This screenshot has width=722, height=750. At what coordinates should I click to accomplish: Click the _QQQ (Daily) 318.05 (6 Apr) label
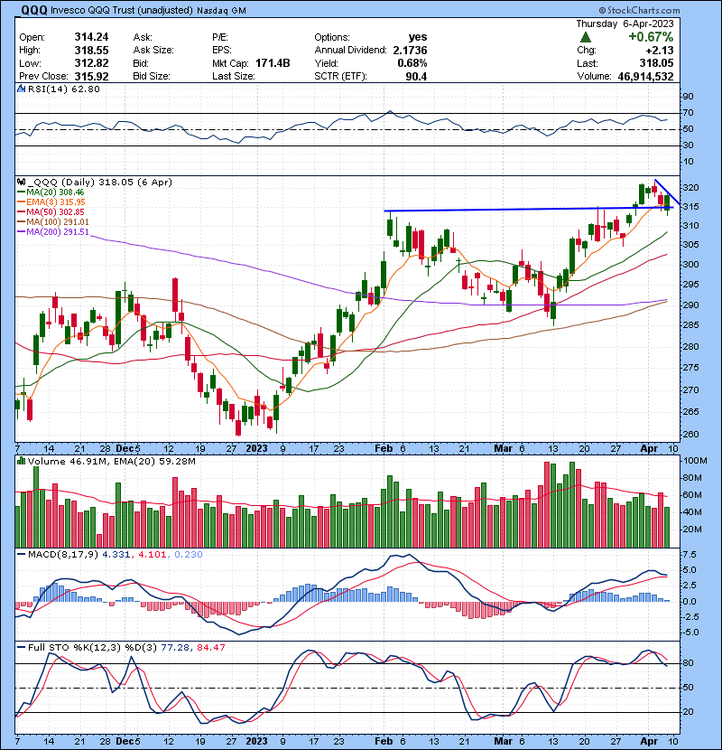100,182
